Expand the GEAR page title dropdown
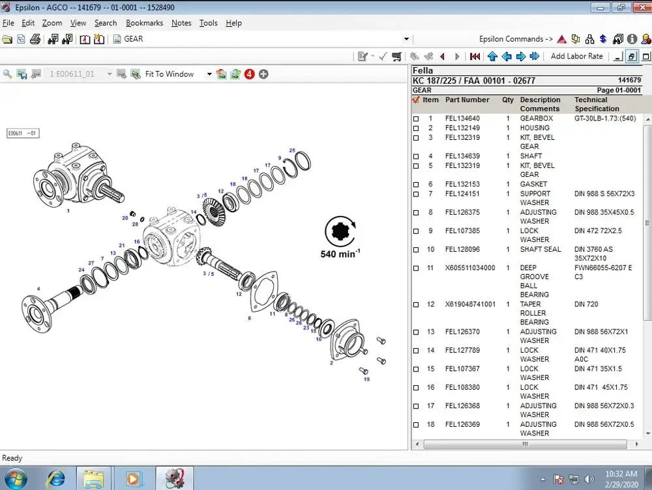The image size is (652, 490). [x=406, y=39]
